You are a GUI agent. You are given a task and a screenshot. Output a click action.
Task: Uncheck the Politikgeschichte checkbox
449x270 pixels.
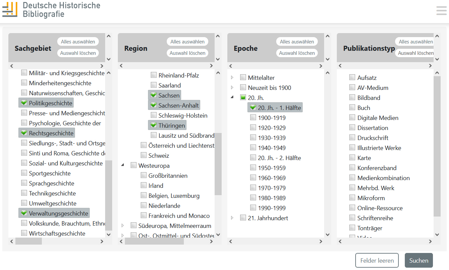[x=24, y=103]
